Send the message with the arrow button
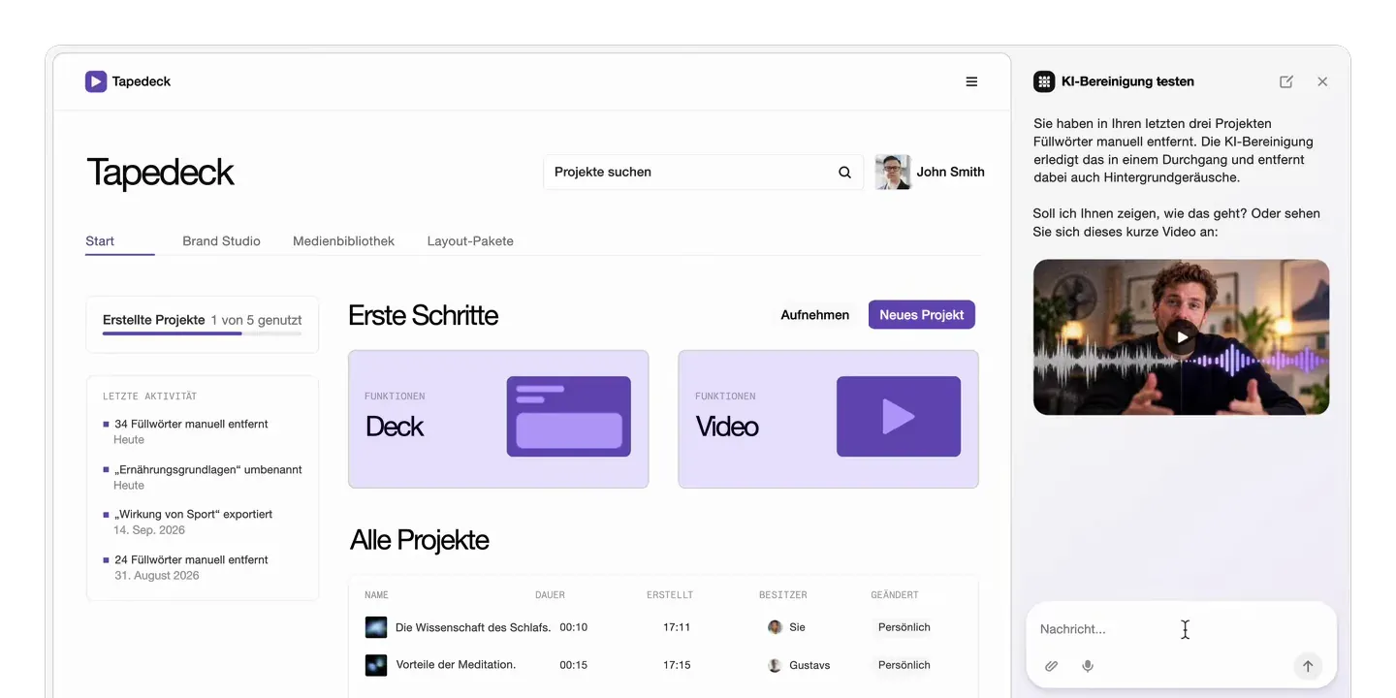Image resolution: width=1396 pixels, height=698 pixels. 1308,666
